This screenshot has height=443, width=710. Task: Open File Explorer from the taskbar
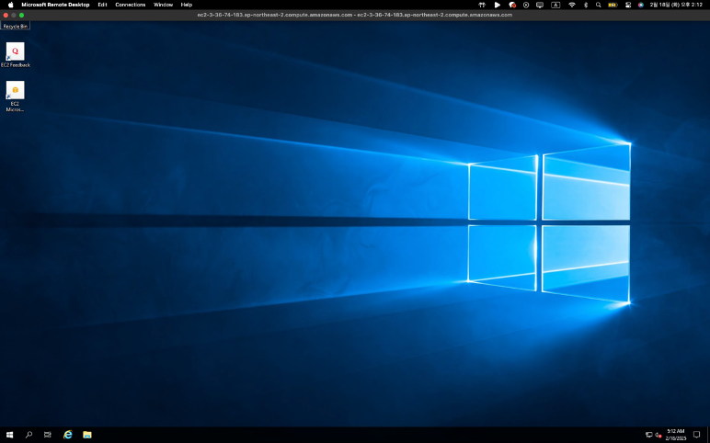coord(87,435)
